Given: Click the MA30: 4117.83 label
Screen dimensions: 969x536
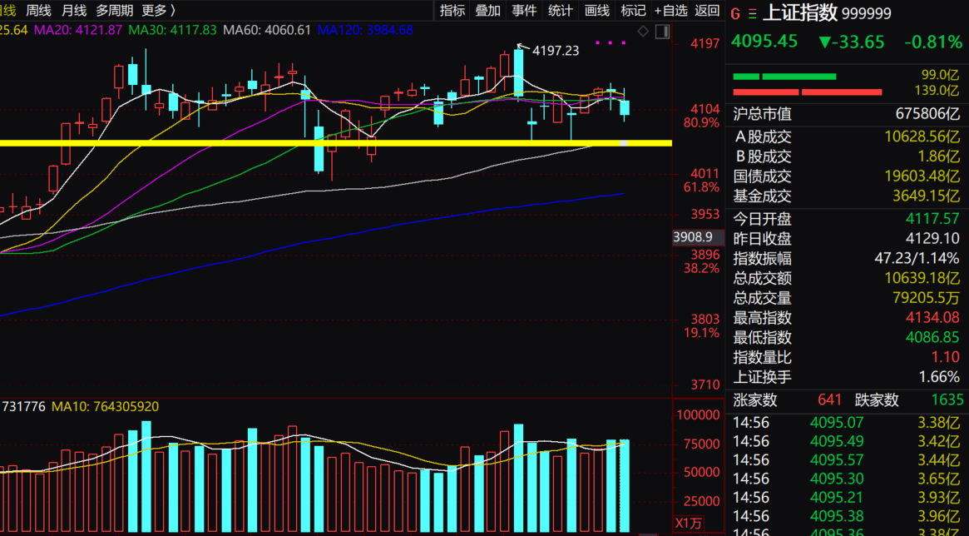Looking at the screenshot, I should pos(172,30).
